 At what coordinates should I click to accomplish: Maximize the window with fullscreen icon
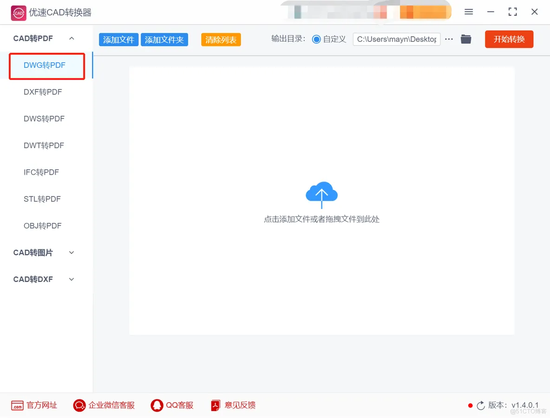(x=512, y=12)
